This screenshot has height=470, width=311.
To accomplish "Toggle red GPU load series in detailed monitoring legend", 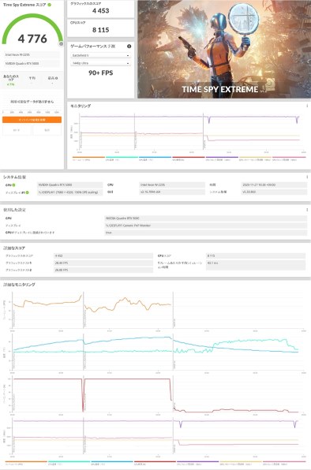I will [155, 463].
